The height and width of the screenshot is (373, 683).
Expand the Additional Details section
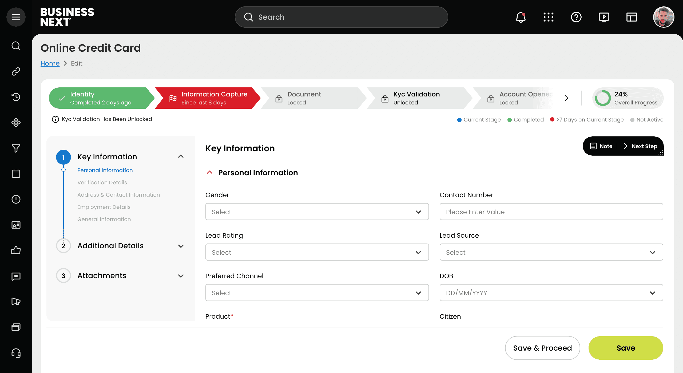181,246
